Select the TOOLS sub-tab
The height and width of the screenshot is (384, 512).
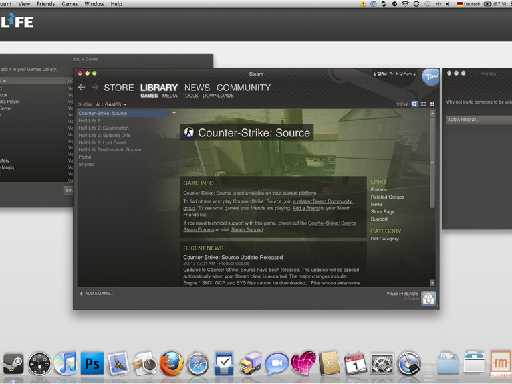[x=190, y=96]
